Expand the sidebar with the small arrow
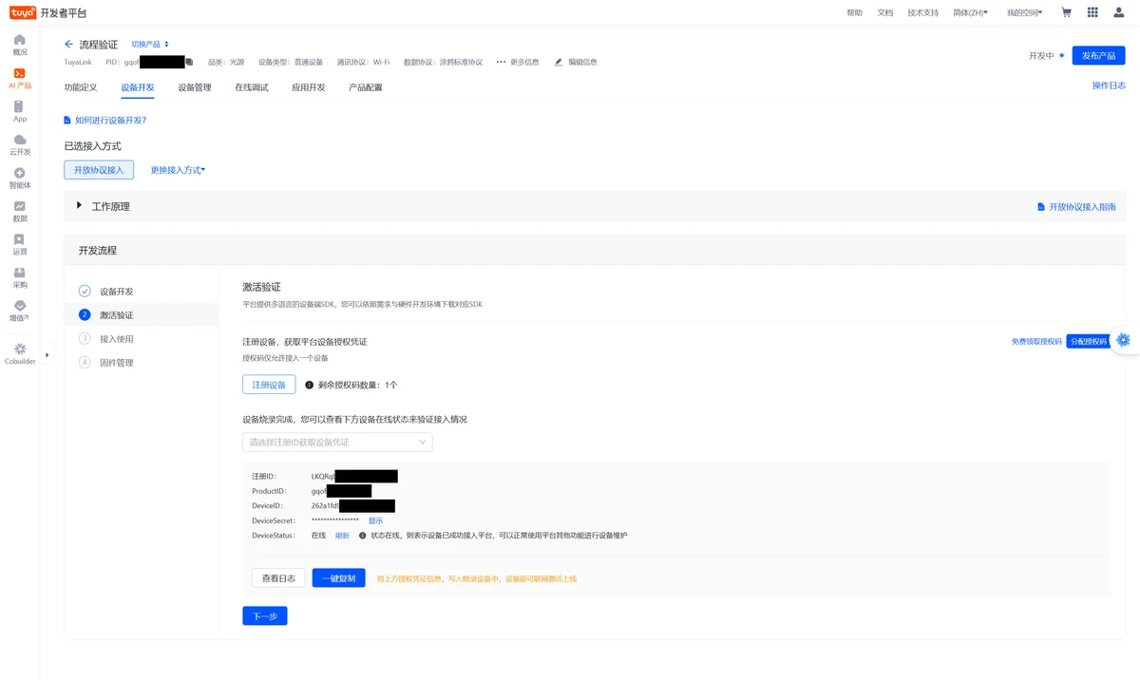Image resolution: width=1140 pixels, height=680 pixels. coord(47,355)
